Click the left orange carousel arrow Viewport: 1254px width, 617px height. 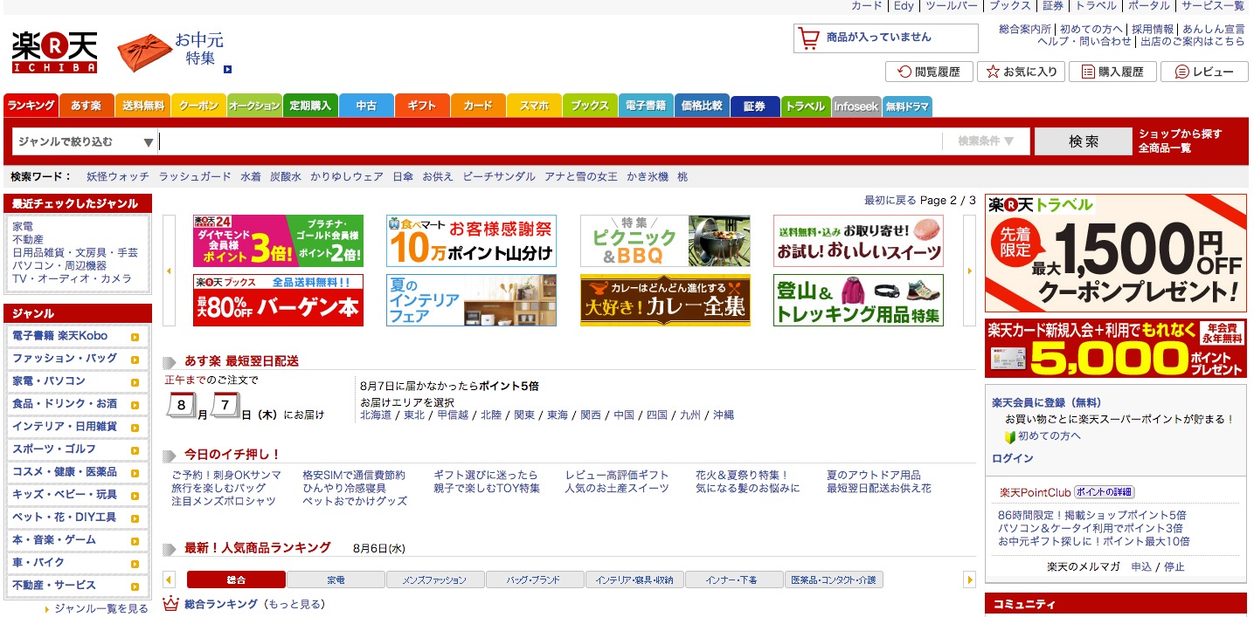coord(168,271)
